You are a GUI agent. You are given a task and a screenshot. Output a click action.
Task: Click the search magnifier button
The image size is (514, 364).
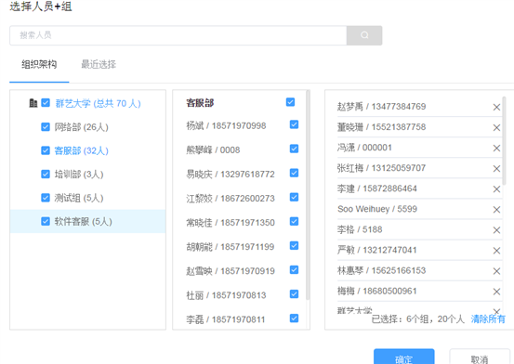click(x=364, y=35)
